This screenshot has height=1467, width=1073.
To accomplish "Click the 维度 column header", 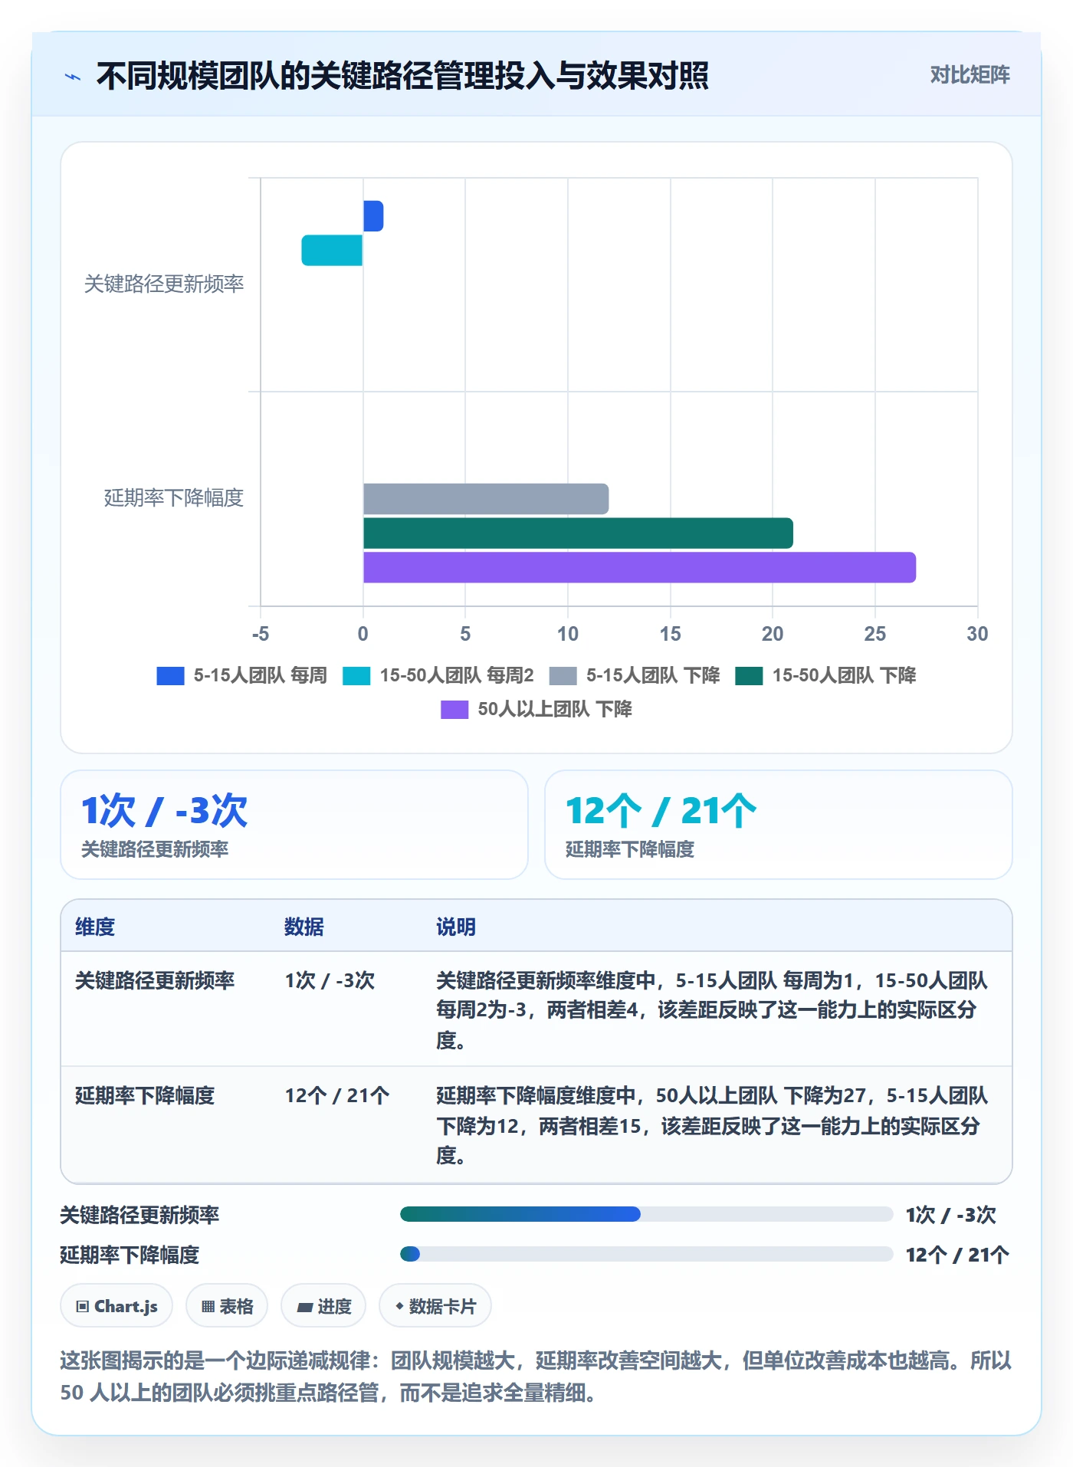I will pos(95,927).
